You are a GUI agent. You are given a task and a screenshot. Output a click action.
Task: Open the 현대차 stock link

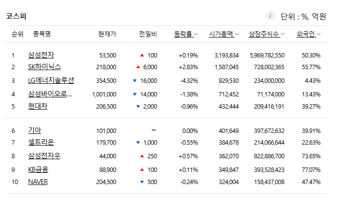[x=38, y=106]
